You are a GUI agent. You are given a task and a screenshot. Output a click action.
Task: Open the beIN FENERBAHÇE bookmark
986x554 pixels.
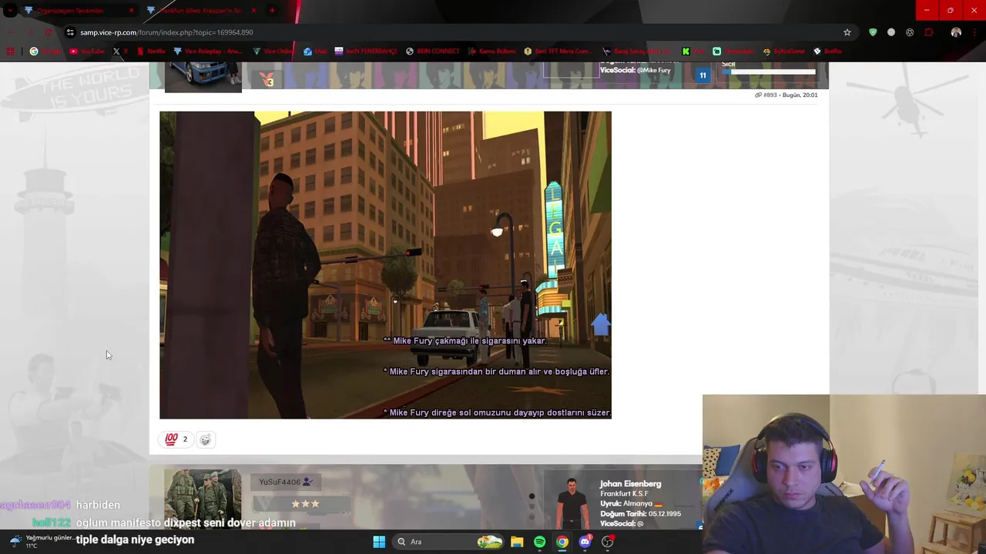366,52
